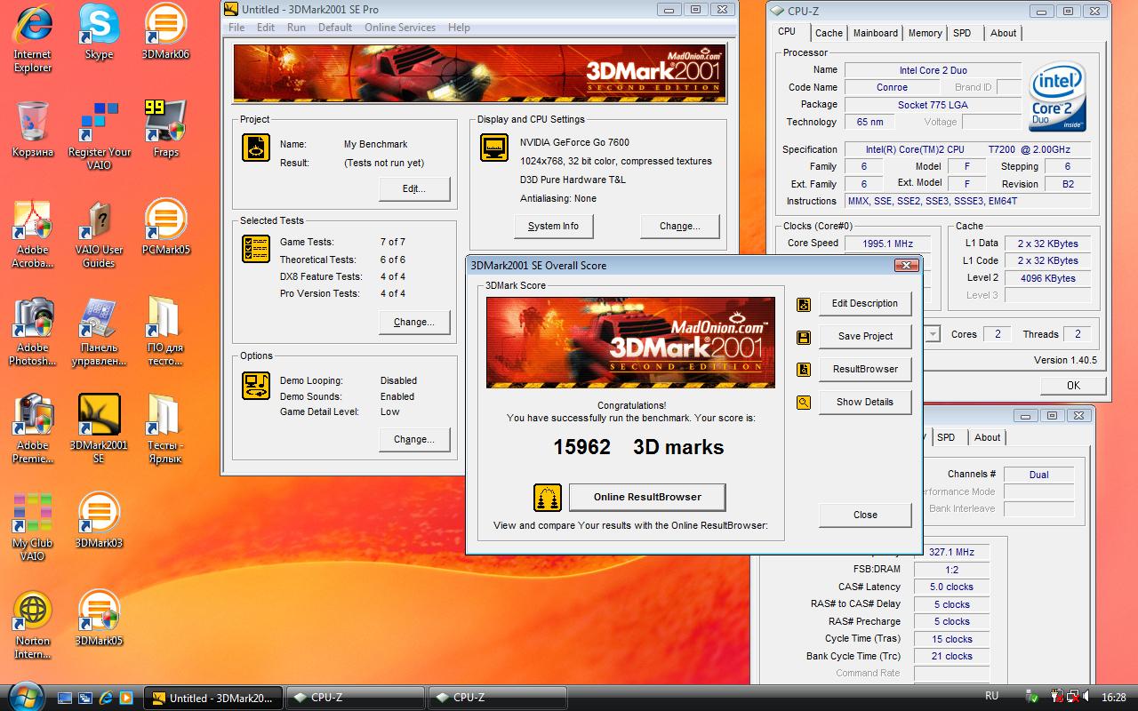Select the Register Your VAIO shortcut

tap(99, 136)
